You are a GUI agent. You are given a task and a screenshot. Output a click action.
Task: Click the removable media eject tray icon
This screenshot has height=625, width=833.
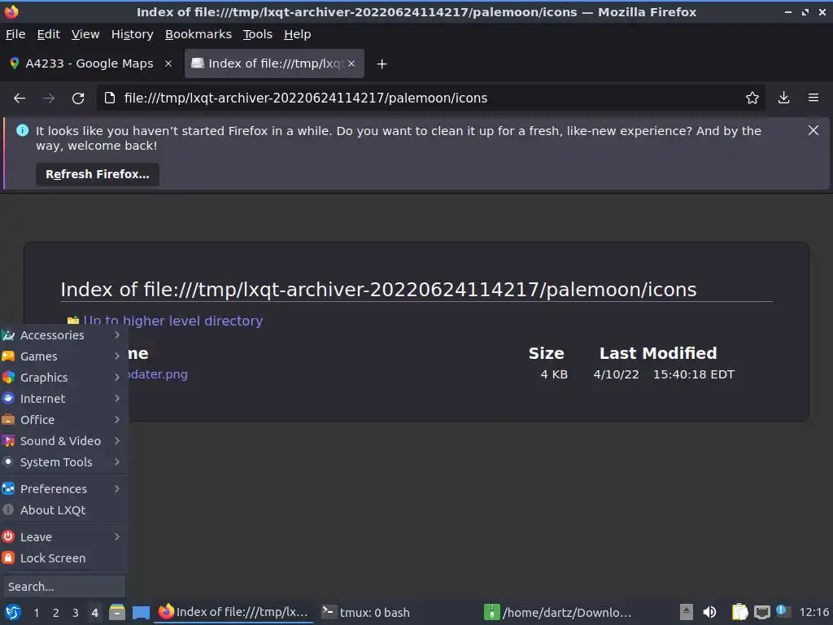[x=687, y=612]
